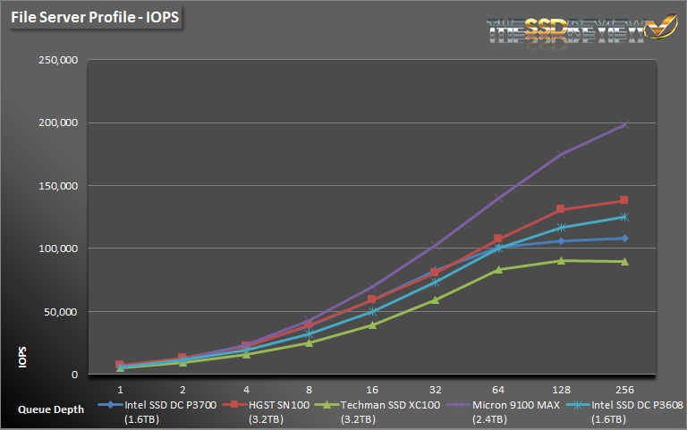
Task: Click the Techman green triangle at 256
Action: [x=624, y=262]
